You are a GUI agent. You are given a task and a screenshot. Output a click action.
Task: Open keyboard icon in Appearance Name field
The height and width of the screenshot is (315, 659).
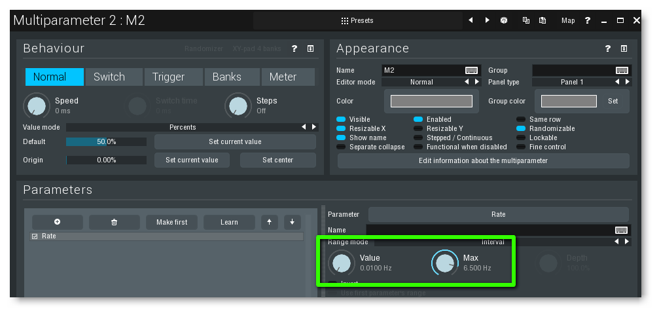(x=472, y=70)
